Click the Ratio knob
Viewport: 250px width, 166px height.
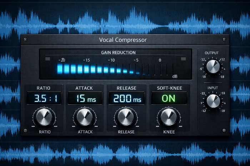pyautogui.click(x=44, y=117)
